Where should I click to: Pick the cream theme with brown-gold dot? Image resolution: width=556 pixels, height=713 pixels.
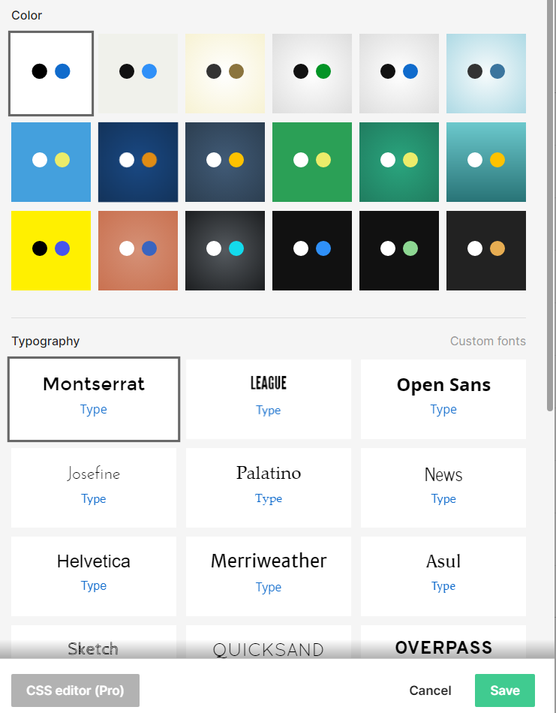coord(225,74)
